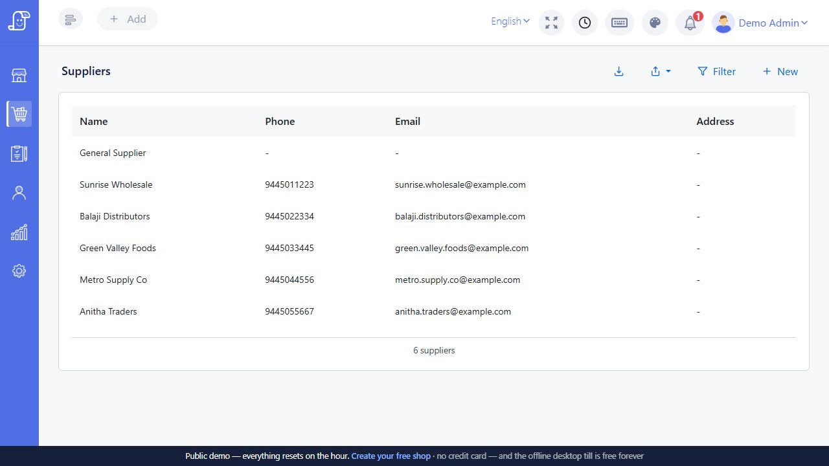Open the English language dropdown
The image size is (829, 466).
510,21
